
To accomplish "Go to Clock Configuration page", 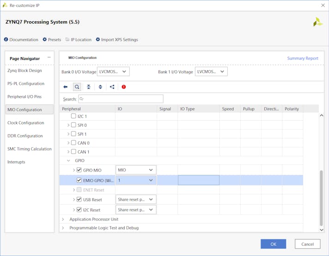I will click(25, 123).
